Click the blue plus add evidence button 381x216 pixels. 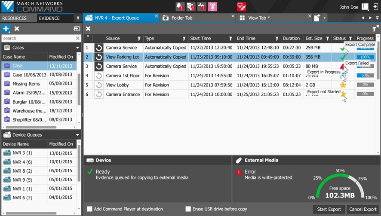coord(6,29)
